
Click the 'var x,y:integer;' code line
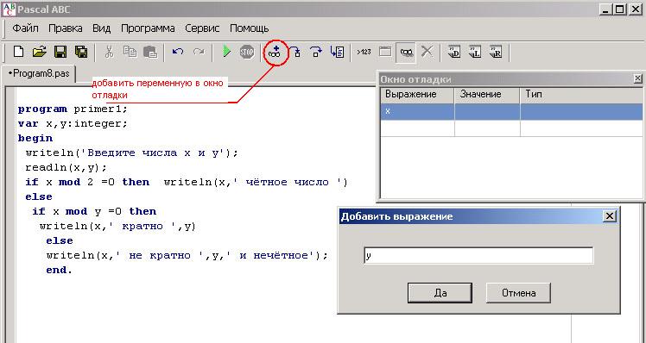[x=73, y=123]
